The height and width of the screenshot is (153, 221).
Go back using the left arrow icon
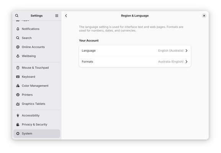pyautogui.click(x=66, y=16)
